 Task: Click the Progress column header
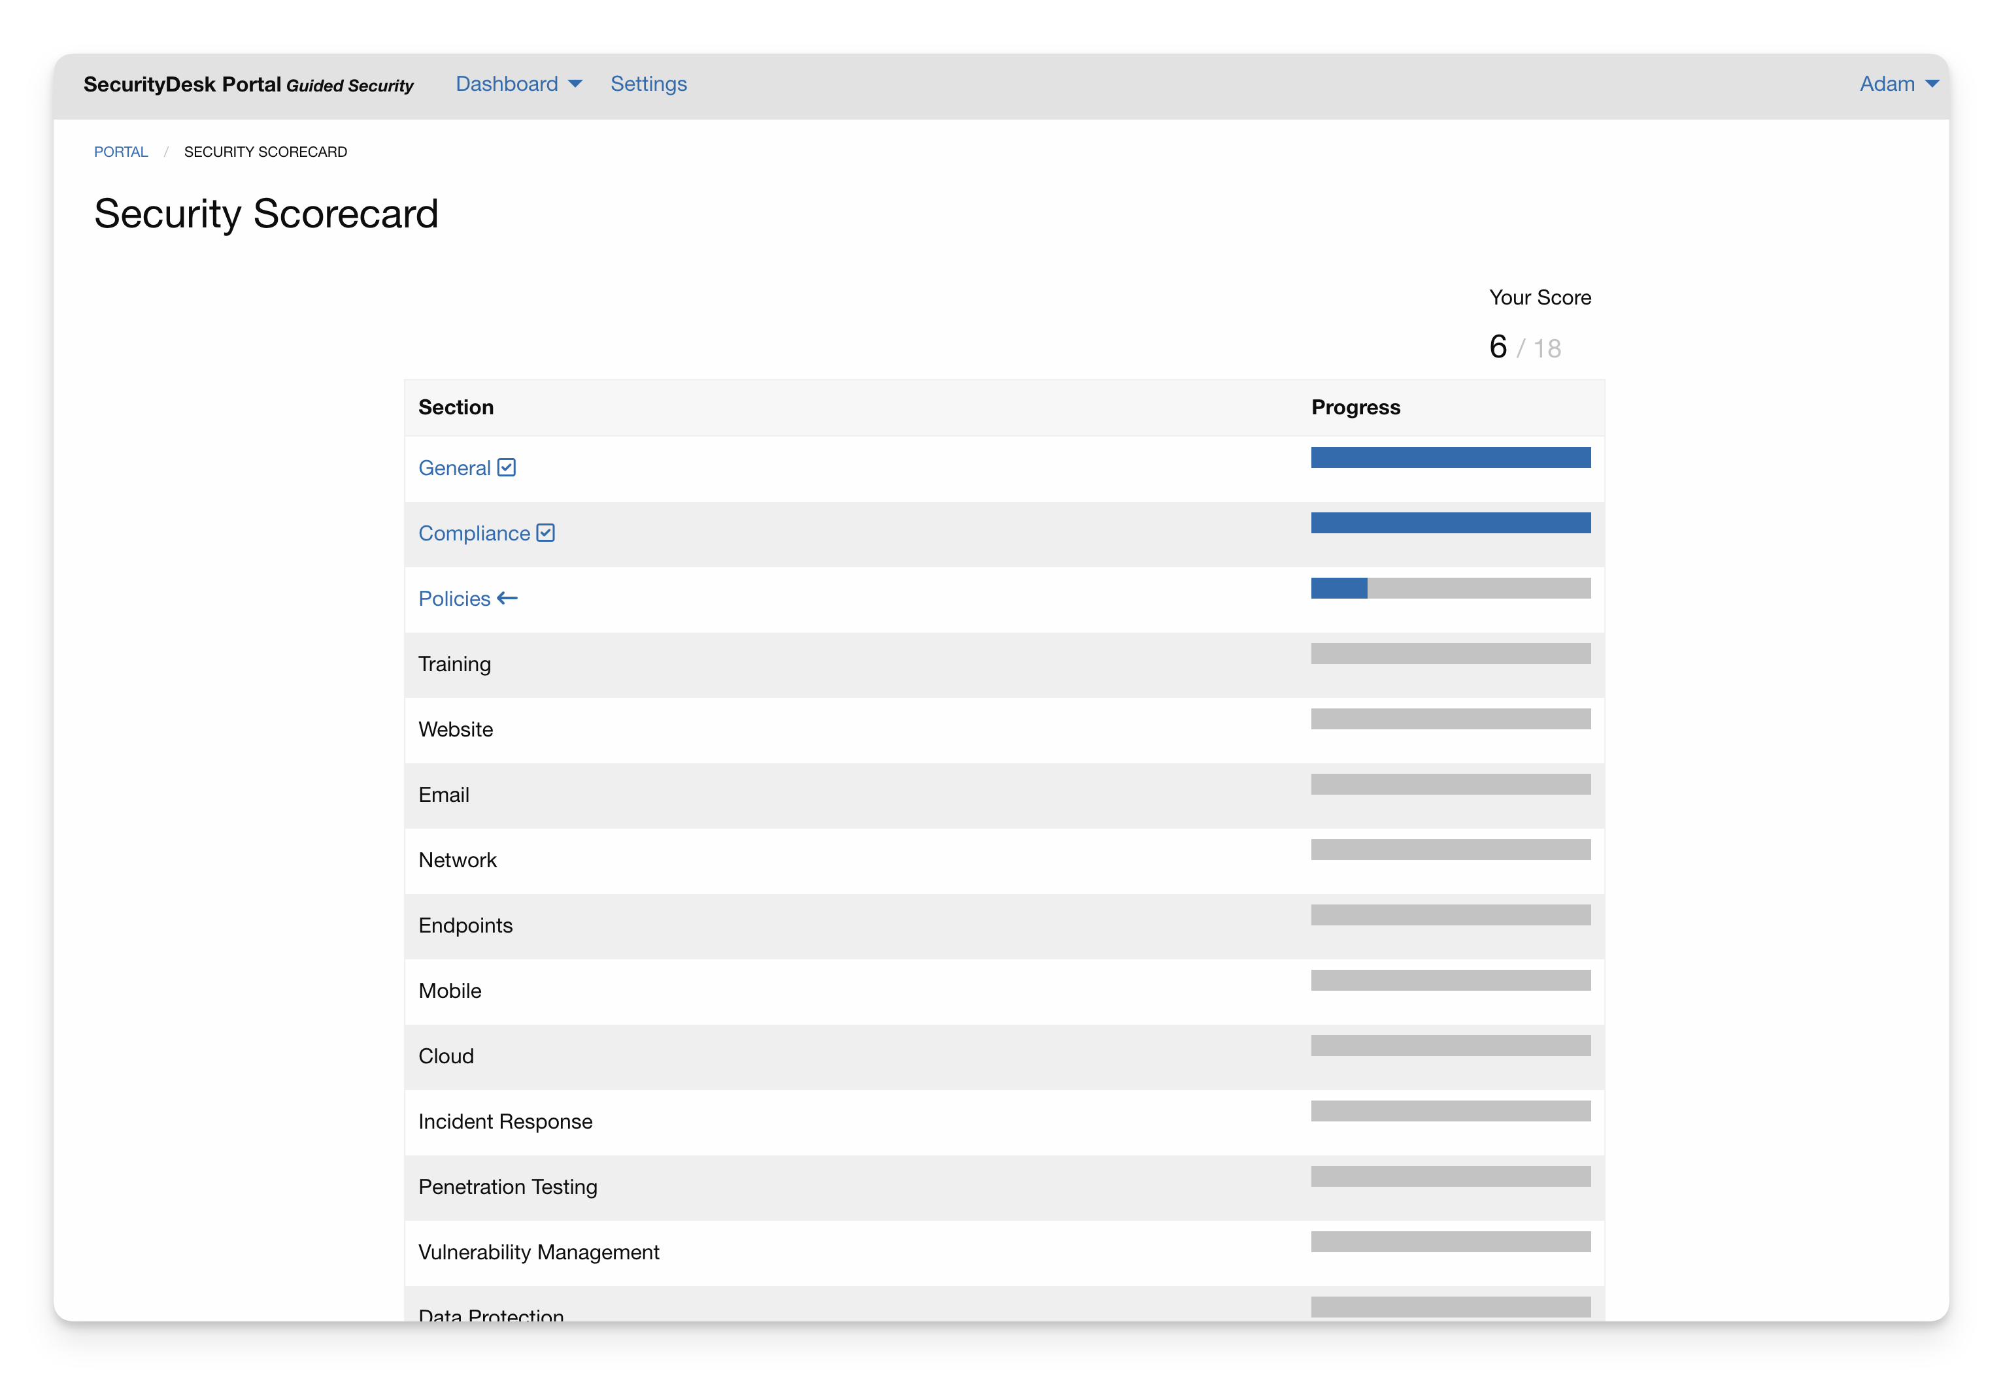click(1355, 408)
